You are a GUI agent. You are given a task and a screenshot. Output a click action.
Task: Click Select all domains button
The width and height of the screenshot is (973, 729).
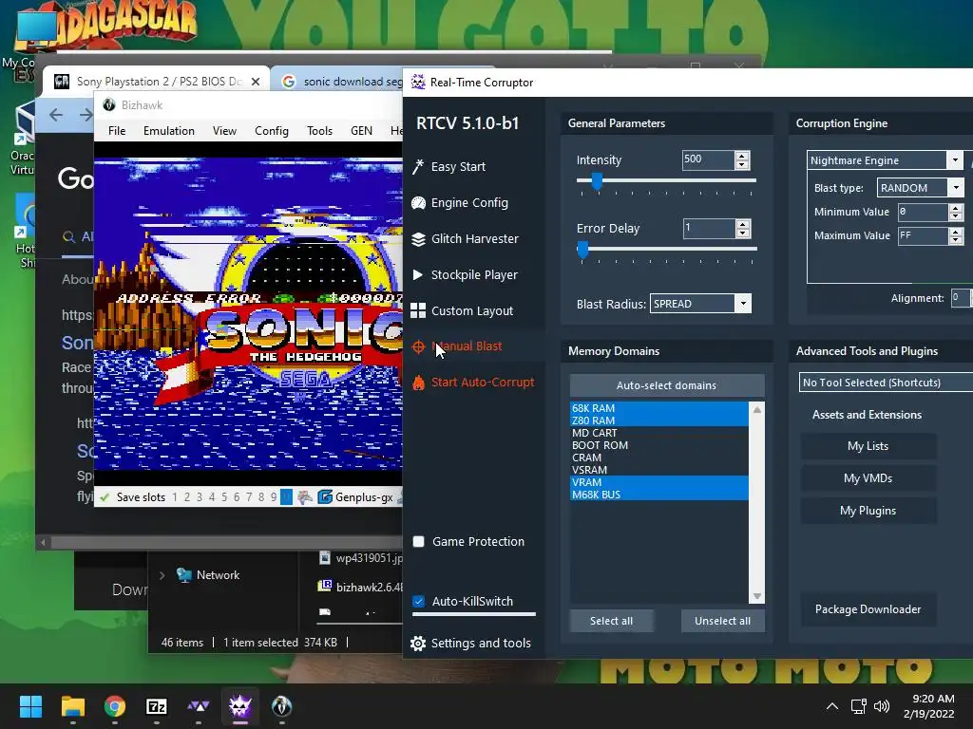(611, 621)
